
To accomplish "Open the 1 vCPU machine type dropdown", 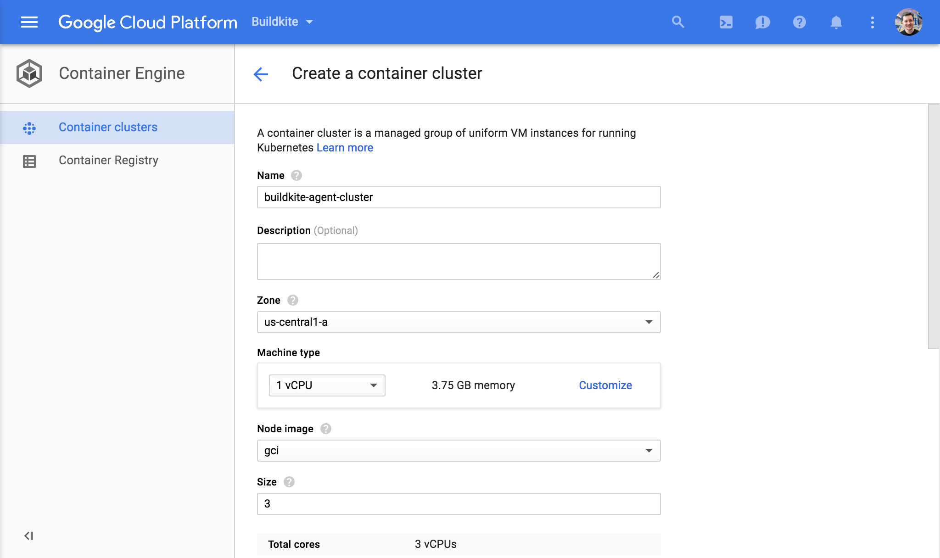I will click(327, 385).
